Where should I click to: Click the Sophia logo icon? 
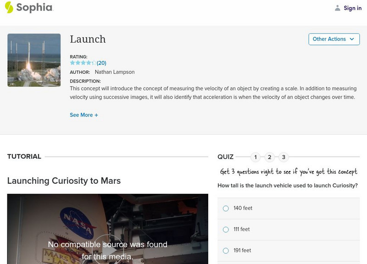coord(8,7)
